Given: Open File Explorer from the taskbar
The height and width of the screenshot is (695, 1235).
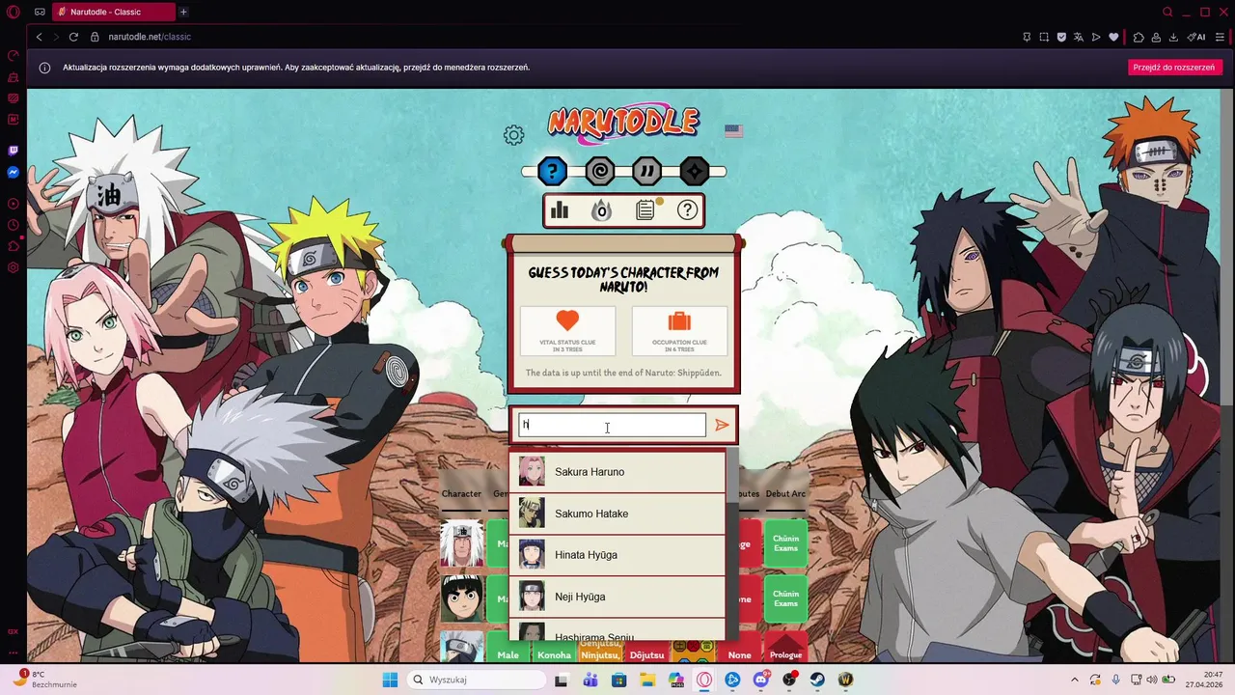Looking at the screenshot, I should pyautogui.click(x=647, y=680).
